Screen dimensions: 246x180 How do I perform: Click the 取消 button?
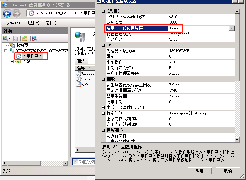tap(228, 171)
